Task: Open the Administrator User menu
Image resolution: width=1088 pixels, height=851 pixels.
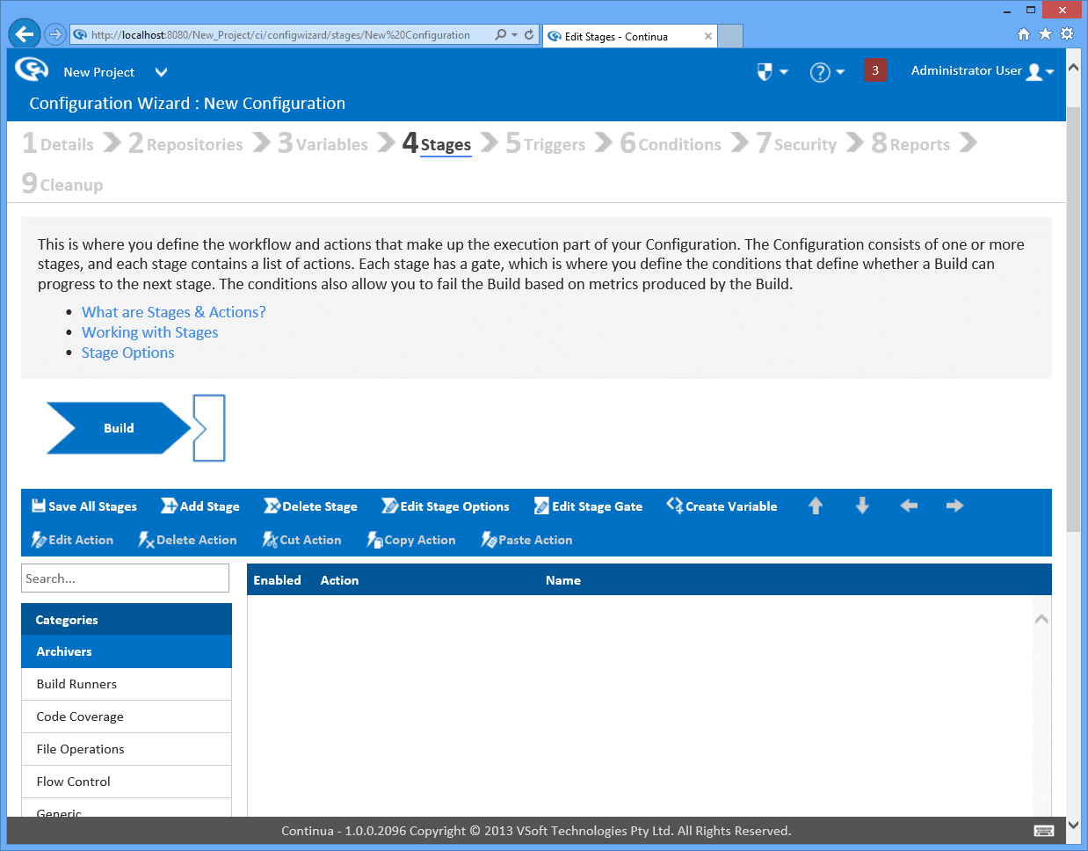Action: click(x=983, y=71)
